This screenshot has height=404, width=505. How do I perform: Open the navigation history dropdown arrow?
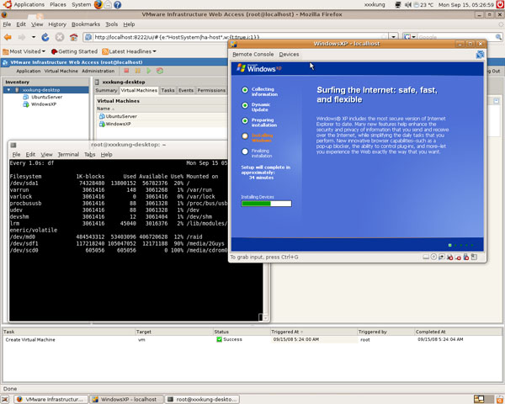(34, 37)
